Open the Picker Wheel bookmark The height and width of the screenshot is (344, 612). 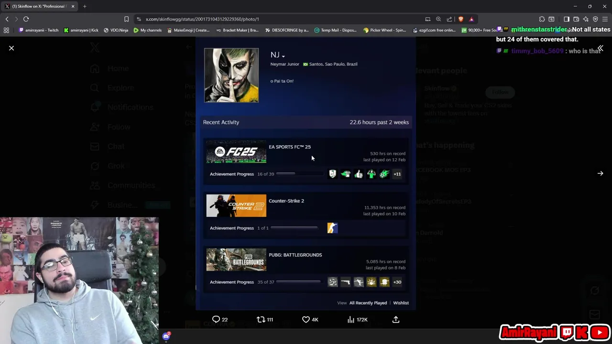point(385,30)
